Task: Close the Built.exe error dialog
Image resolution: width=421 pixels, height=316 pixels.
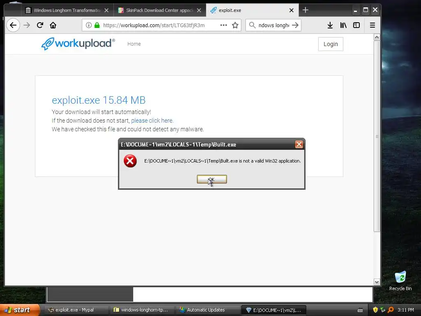Action: (299, 144)
